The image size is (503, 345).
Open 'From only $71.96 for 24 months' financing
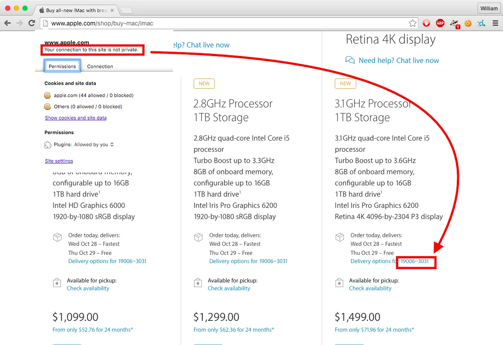[374, 329]
